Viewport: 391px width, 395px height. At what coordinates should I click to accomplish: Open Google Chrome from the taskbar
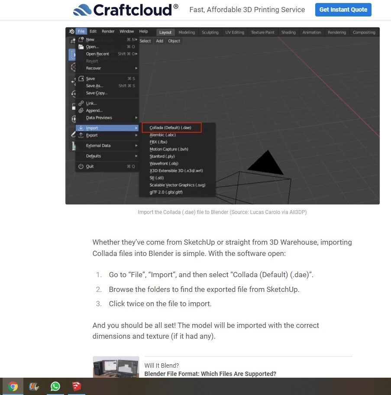click(x=13, y=386)
